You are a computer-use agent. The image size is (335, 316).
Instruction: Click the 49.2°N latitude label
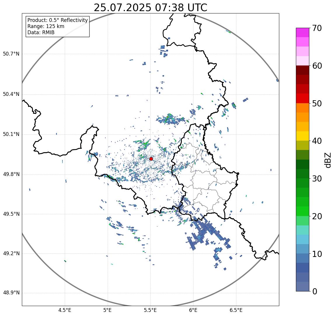(11, 254)
